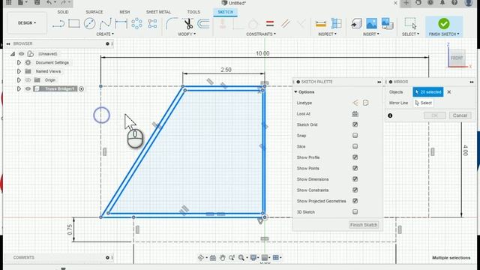Clear the Mirror objects selection with X
The width and height of the screenshot is (480, 270).
tap(448, 91)
